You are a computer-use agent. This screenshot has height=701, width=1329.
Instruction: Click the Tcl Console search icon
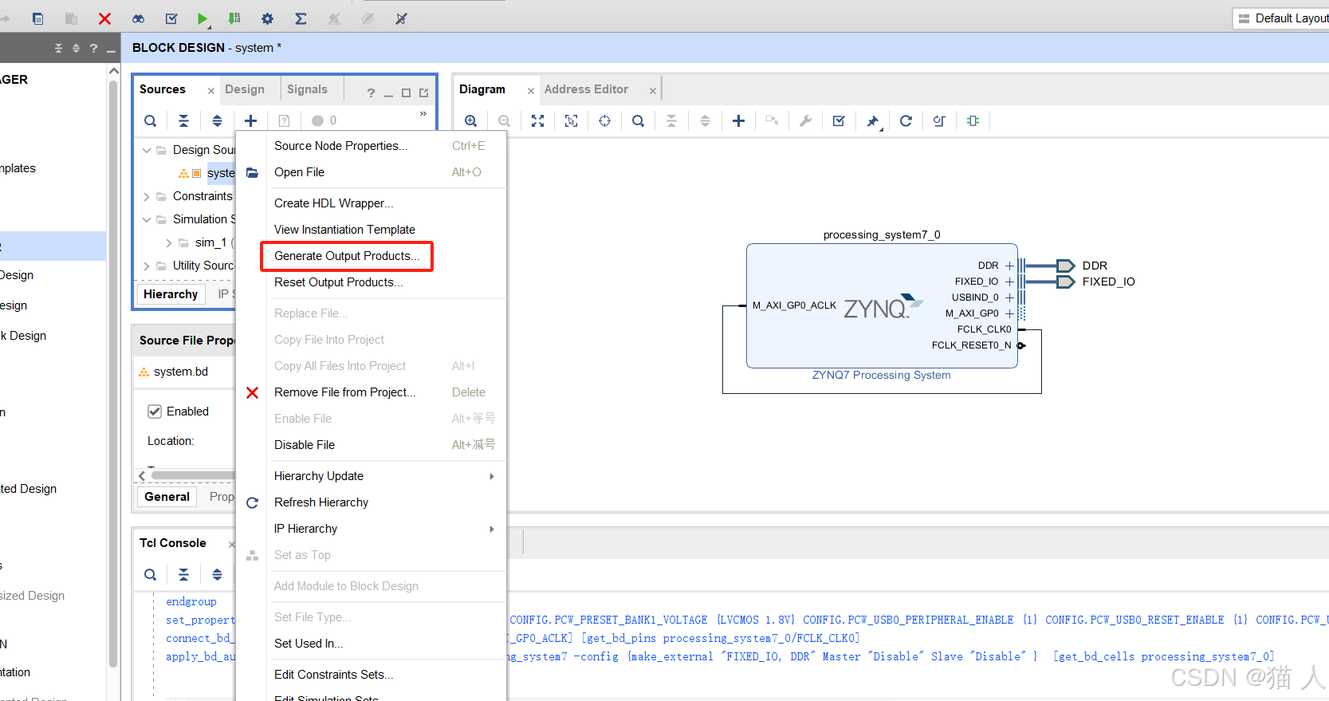[150, 574]
